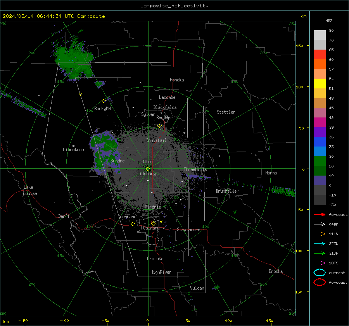Pick the yellow 51 dBZ color swatch
This screenshot has height=326, width=349.
click(x=320, y=83)
